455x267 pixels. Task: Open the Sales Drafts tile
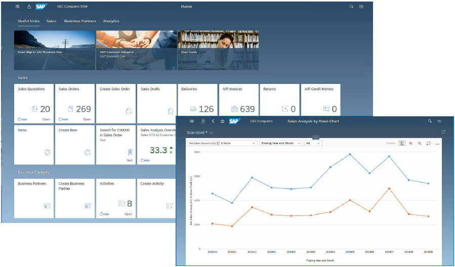pyautogui.click(x=157, y=104)
